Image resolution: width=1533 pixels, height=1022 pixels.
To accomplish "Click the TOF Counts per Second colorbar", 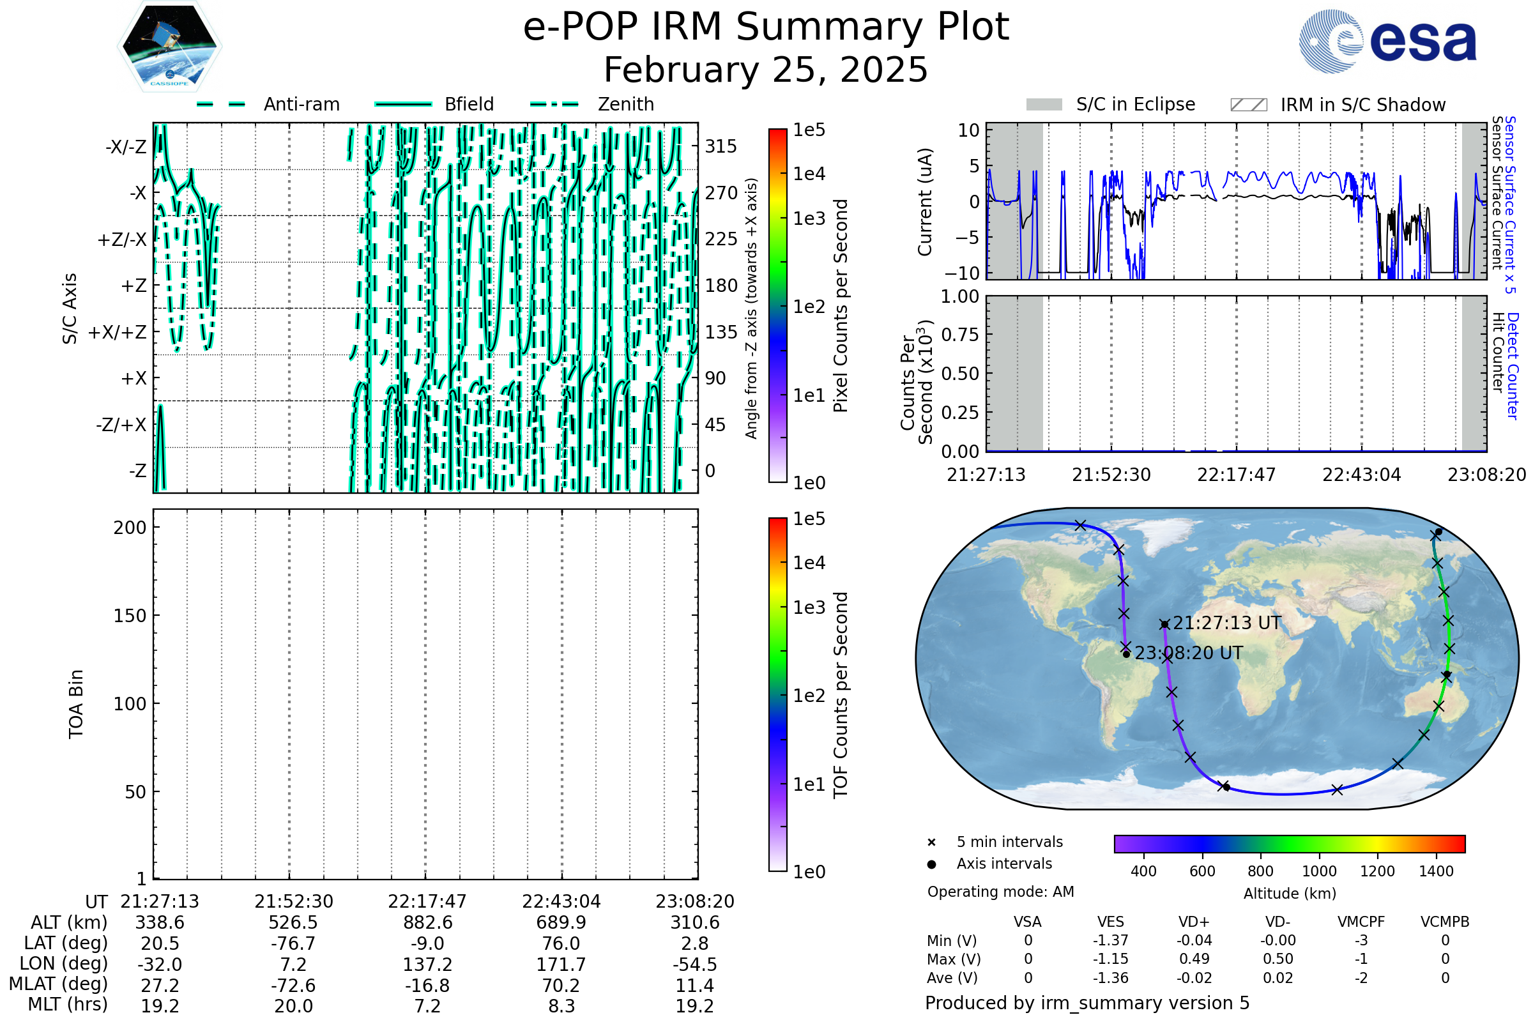I will coord(777,694).
